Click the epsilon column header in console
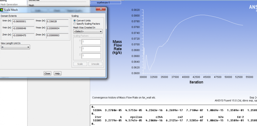Image resolution: width=257 pixels, height=126 pixels. coord(136,117)
